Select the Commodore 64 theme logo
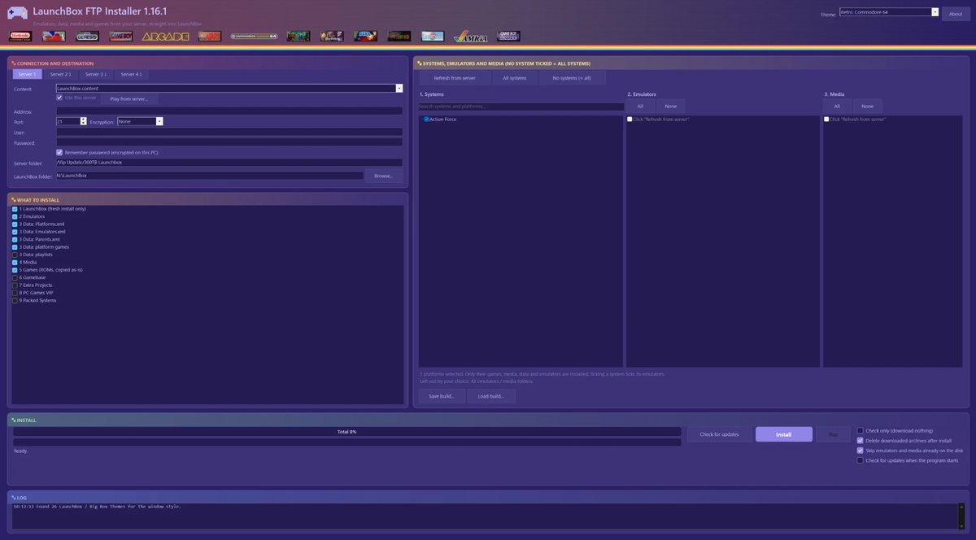Viewport: 976px width, 540px height. [x=254, y=36]
